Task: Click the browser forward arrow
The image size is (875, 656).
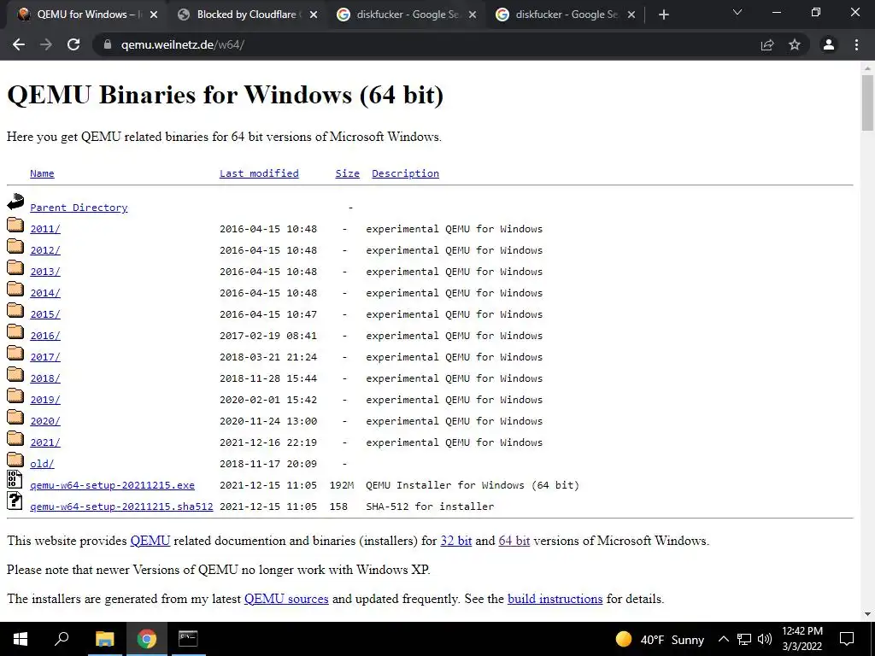Action: coord(46,44)
